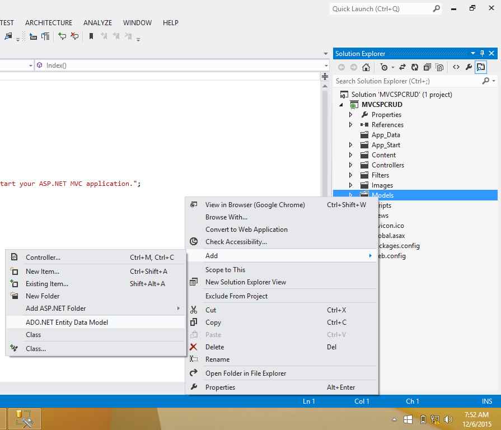Expand the Controllers folder node

pos(351,165)
